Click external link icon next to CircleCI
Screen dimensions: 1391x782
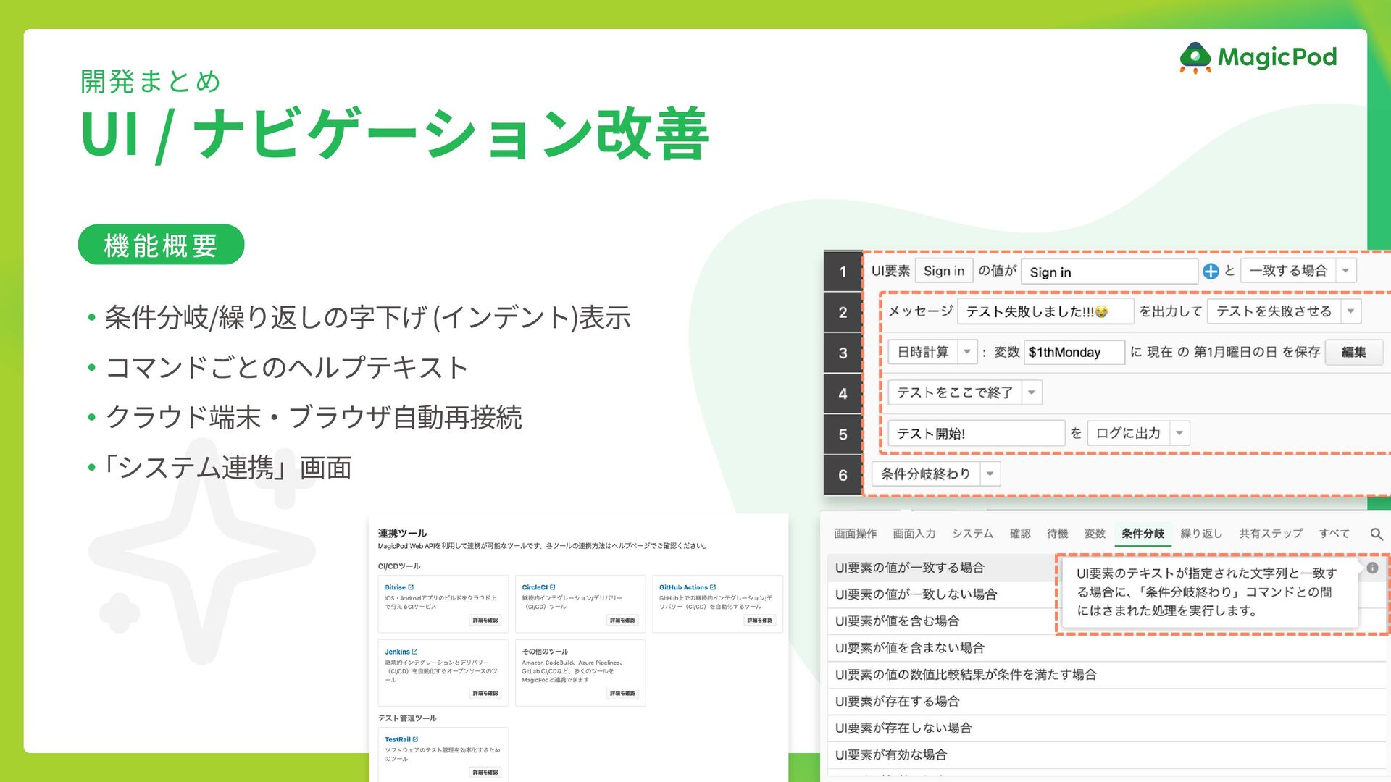553,587
